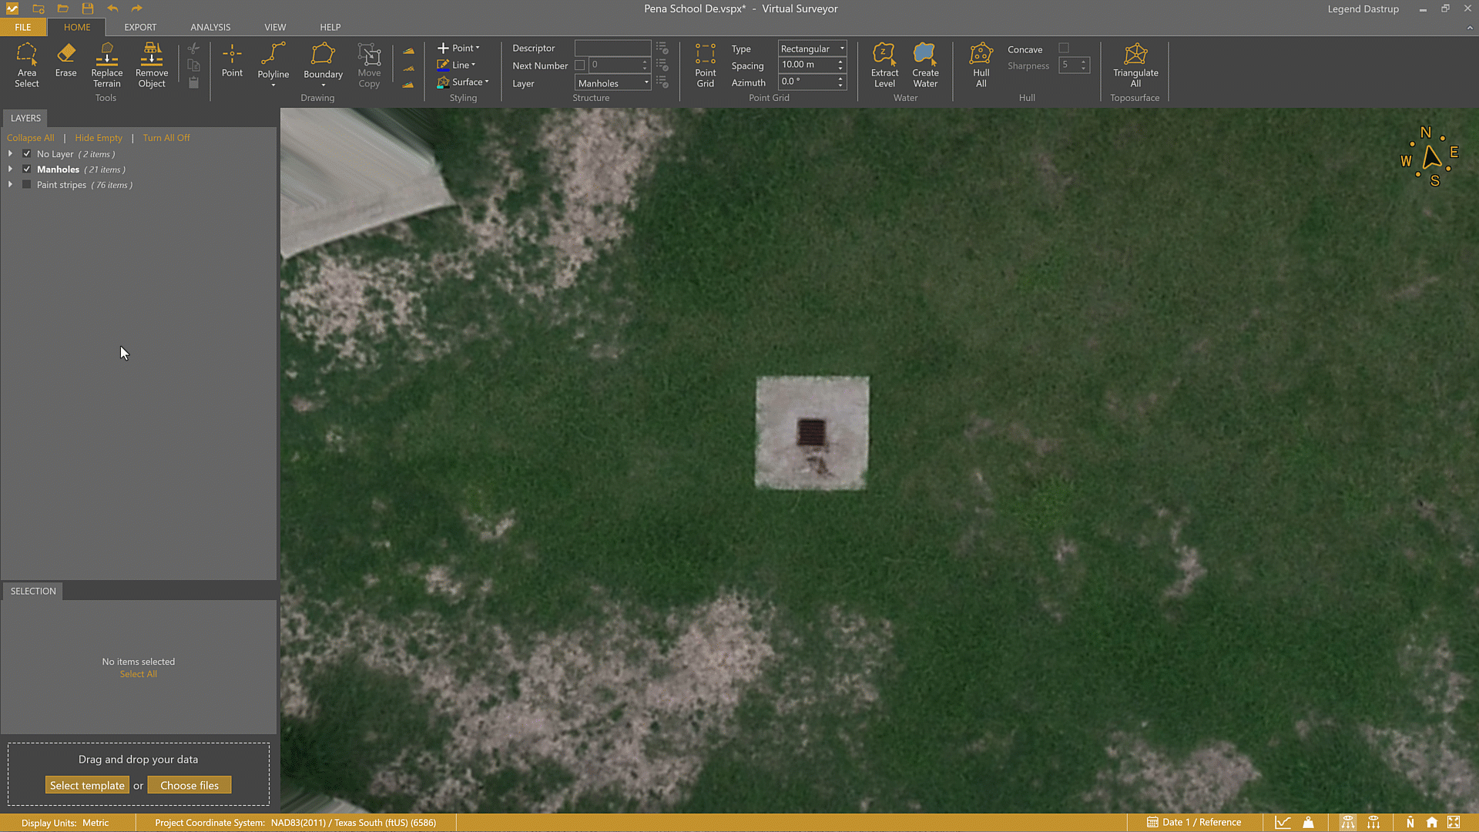Switch to the VIEW ribbon tab
Viewport: 1479px width, 832px height.
(275, 27)
